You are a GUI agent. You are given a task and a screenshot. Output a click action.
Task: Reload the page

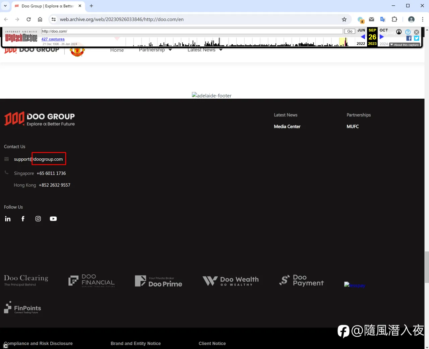point(28,19)
